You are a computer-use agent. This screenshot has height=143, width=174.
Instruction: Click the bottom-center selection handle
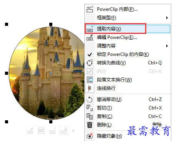pyautogui.click(x=51, y=122)
